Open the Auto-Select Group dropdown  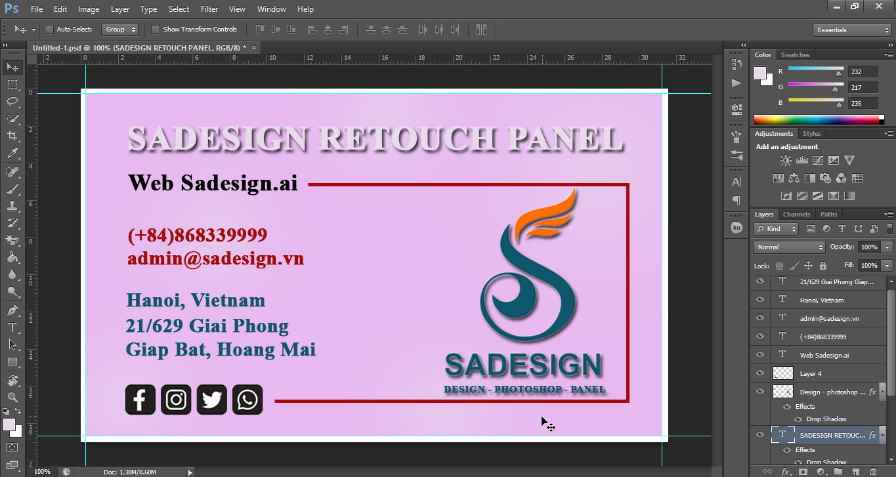tap(119, 30)
